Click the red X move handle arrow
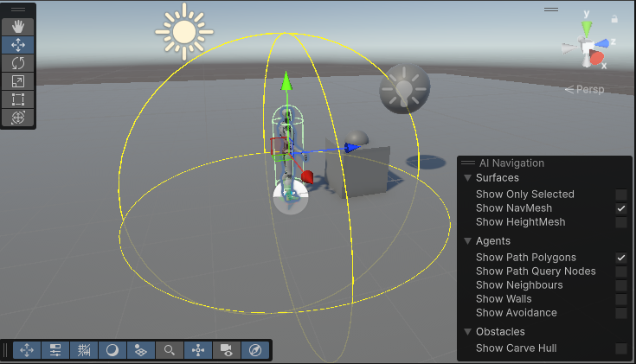636x364 pixels. point(307,176)
